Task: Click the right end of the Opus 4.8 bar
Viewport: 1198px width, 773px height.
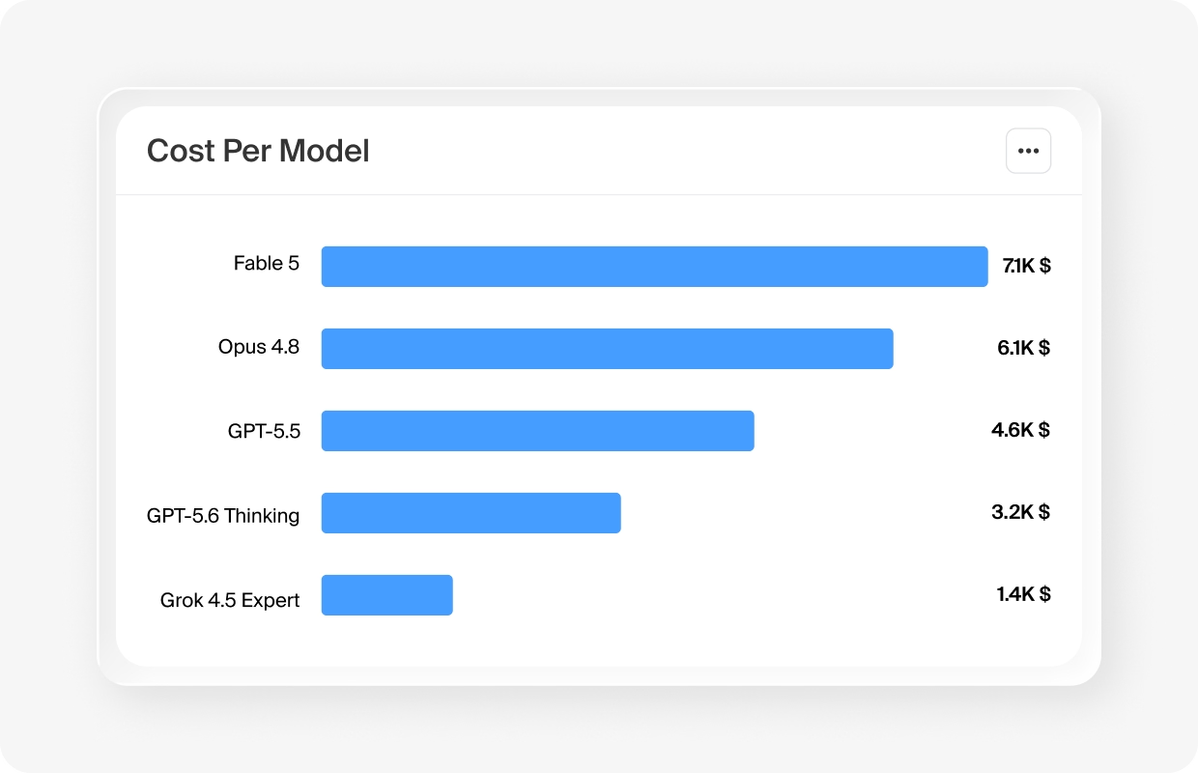Action: point(886,348)
